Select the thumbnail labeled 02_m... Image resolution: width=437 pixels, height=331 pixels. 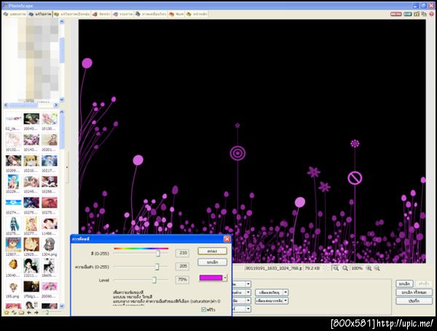coord(13,121)
